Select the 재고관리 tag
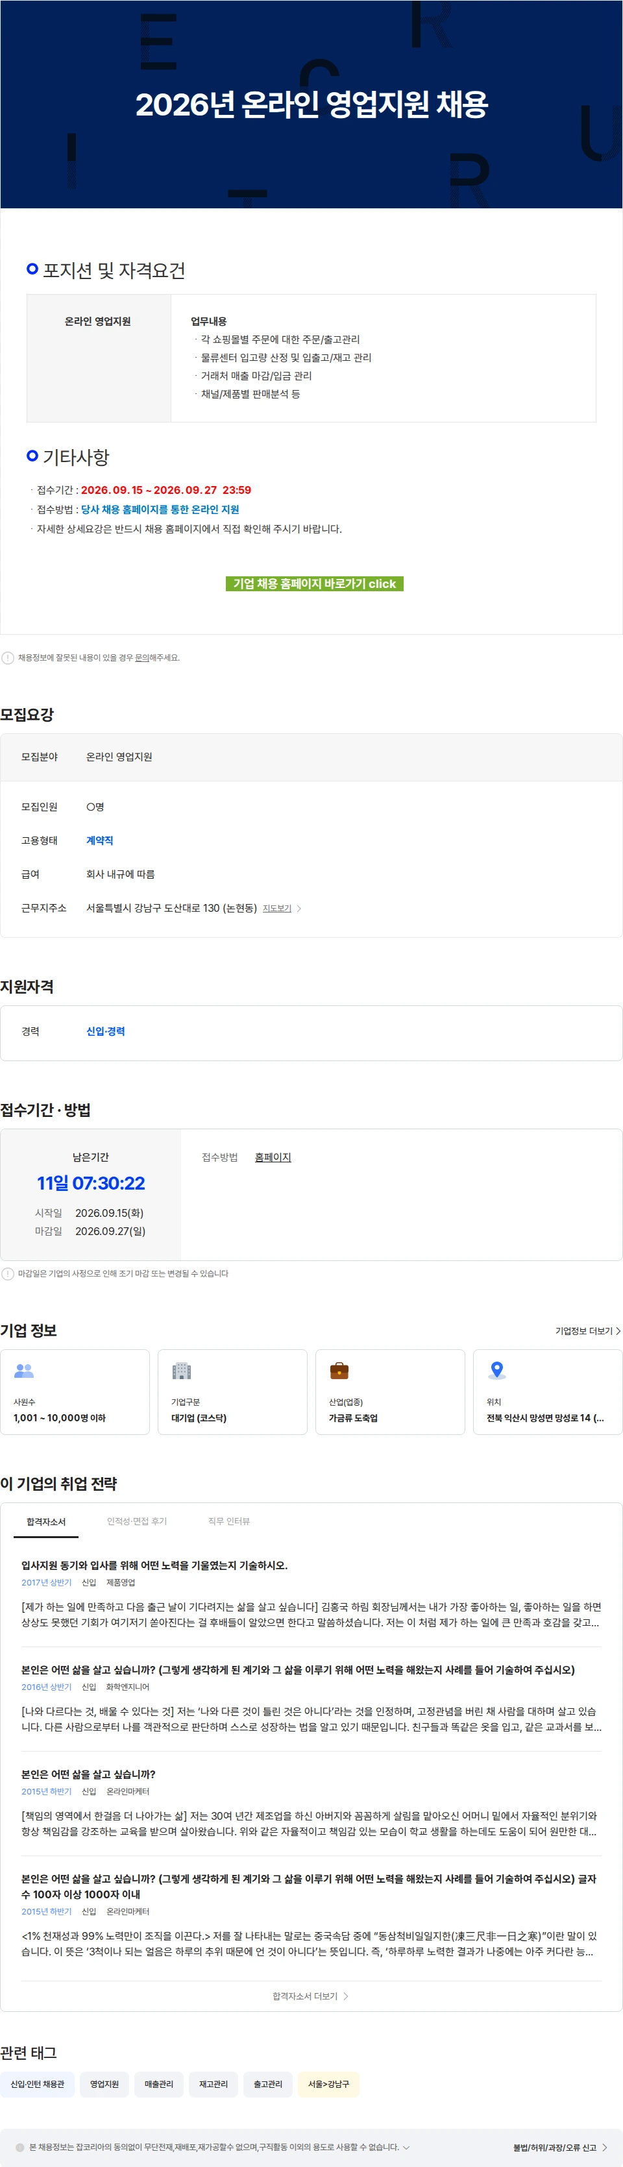 [214, 2083]
